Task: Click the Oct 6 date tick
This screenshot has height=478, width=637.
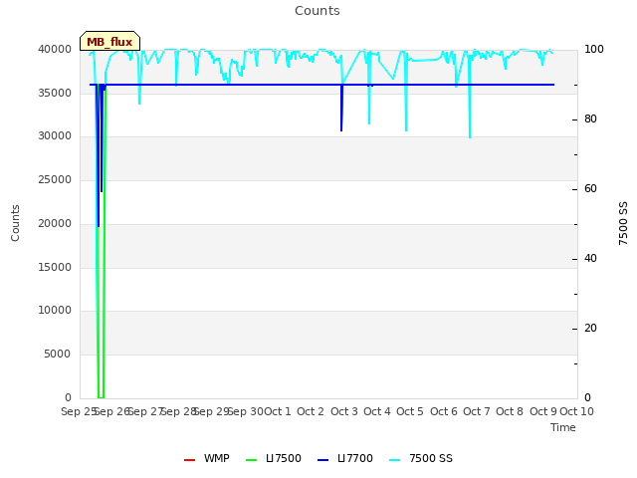Action: (x=444, y=411)
